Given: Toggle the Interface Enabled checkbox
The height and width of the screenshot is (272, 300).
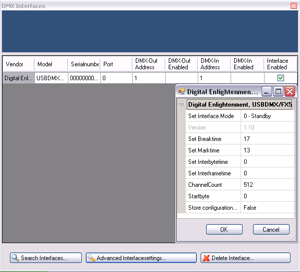Looking at the screenshot, I should [x=281, y=78].
